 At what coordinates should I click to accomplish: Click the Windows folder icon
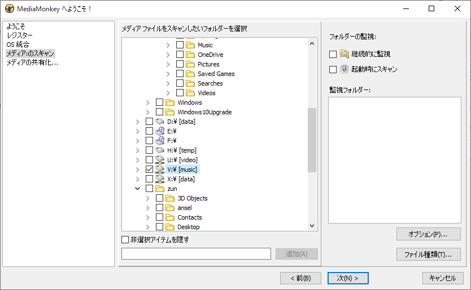click(x=170, y=102)
